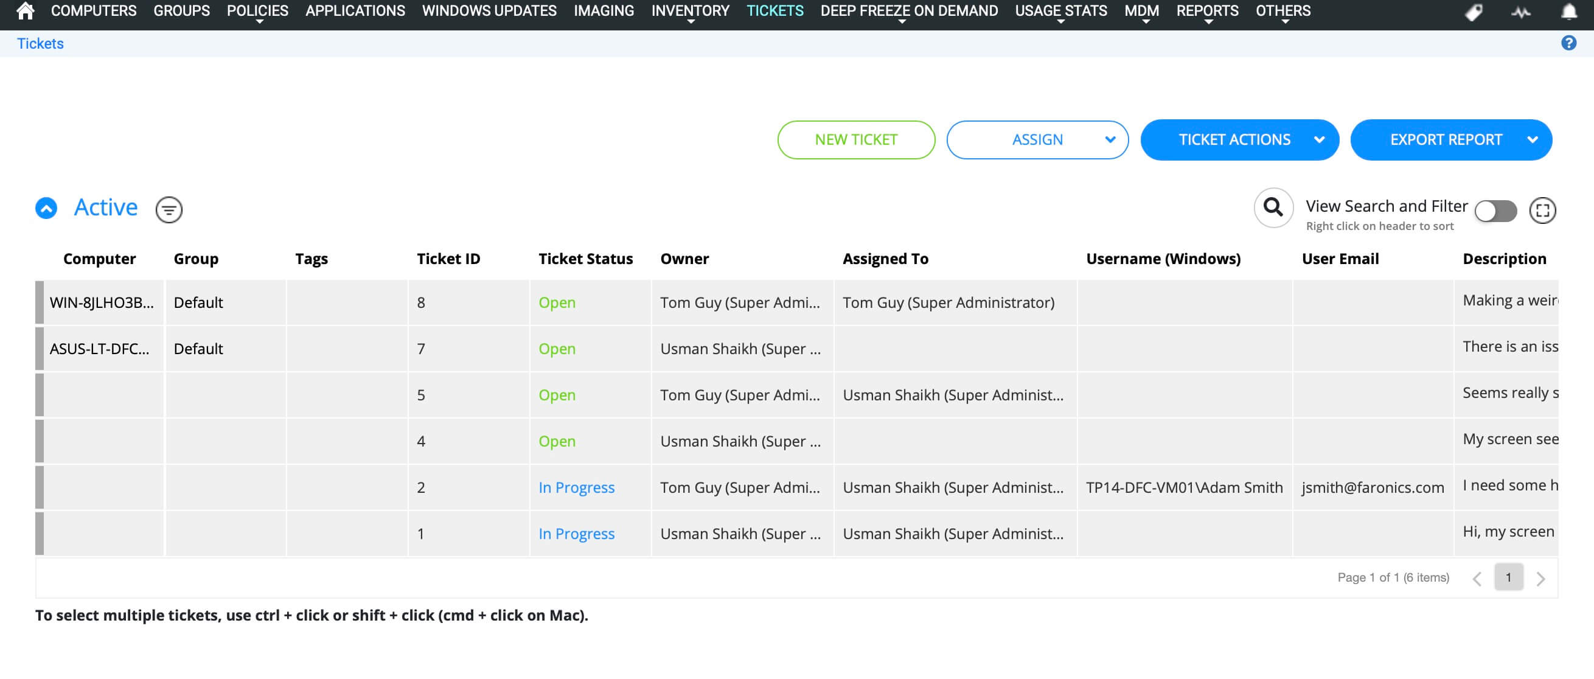Click the Home icon in the navigation bar
This screenshot has width=1594, height=679.
(x=25, y=10)
